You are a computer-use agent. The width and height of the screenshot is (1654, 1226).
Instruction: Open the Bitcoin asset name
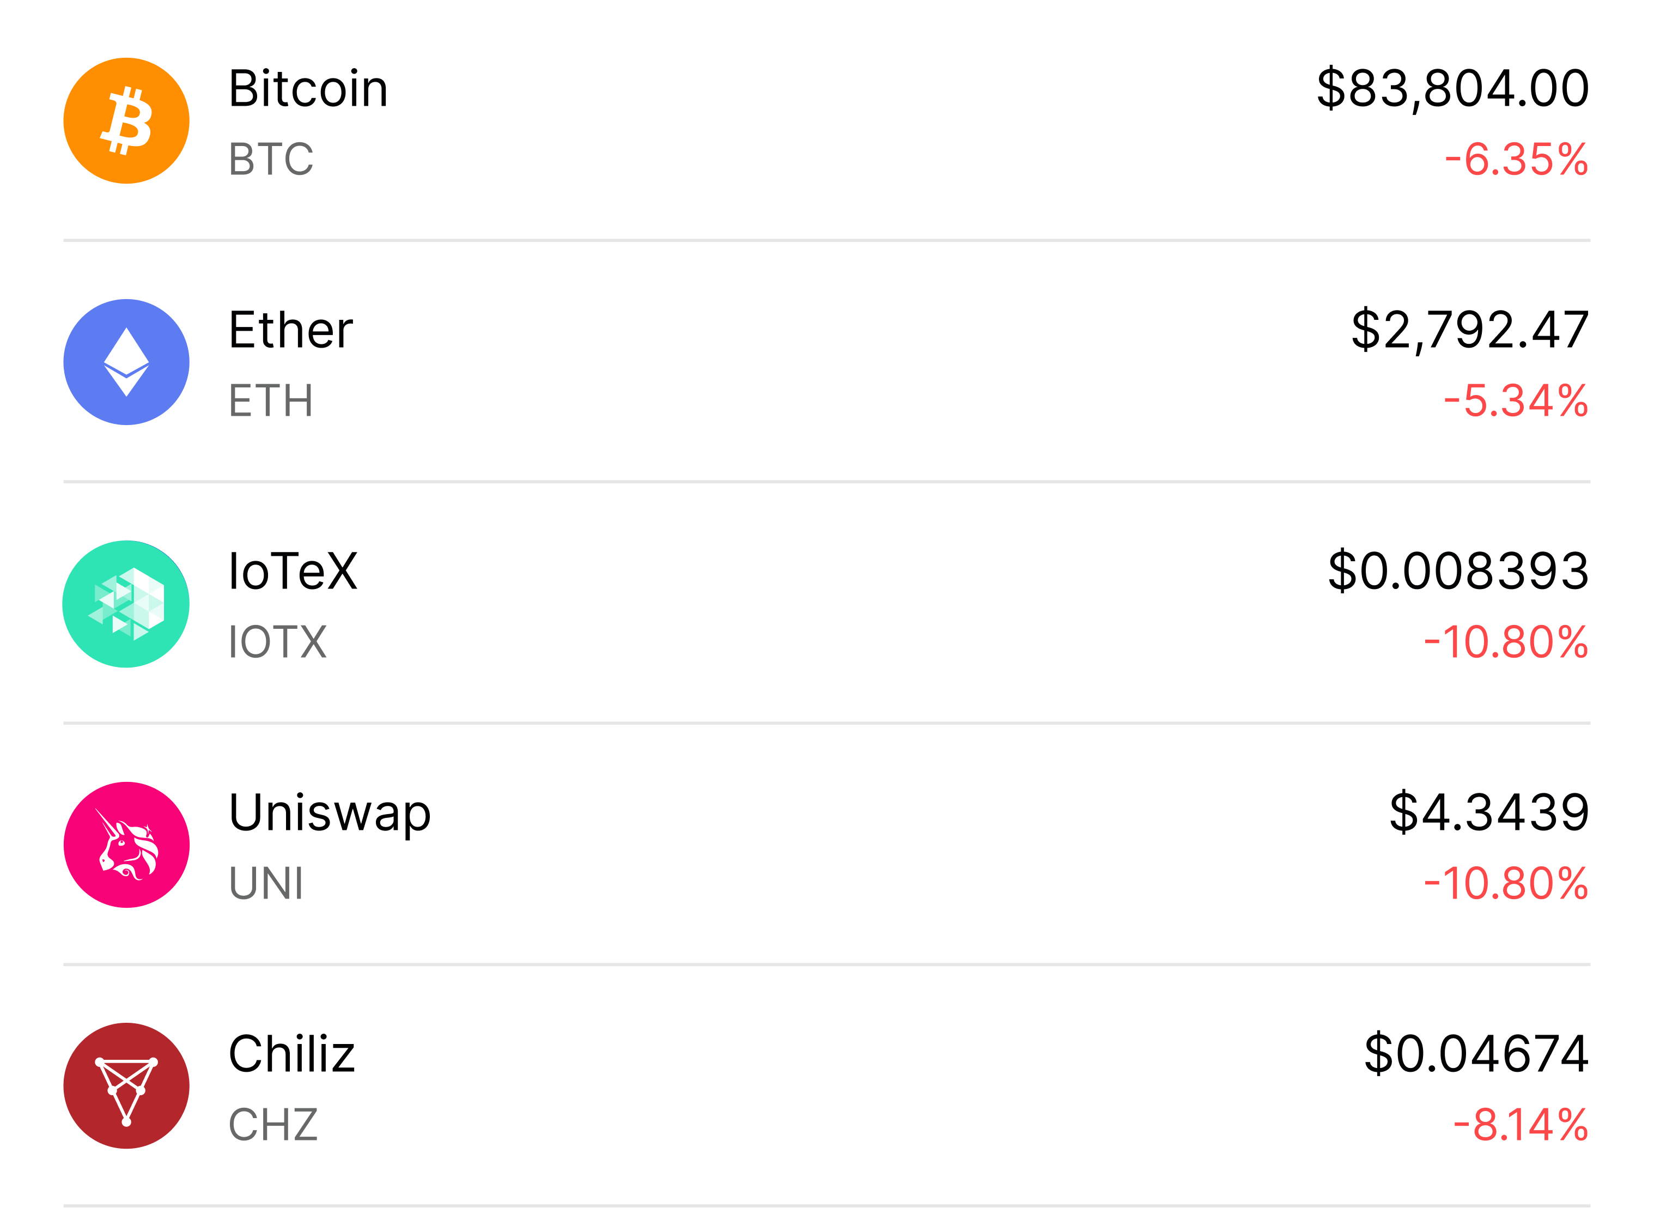point(308,88)
